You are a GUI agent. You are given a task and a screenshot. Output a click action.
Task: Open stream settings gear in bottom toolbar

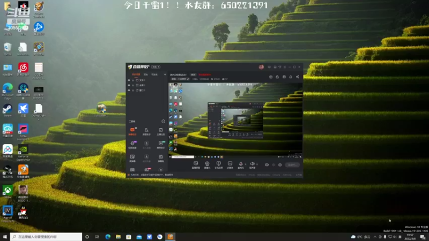(x=280, y=165)
